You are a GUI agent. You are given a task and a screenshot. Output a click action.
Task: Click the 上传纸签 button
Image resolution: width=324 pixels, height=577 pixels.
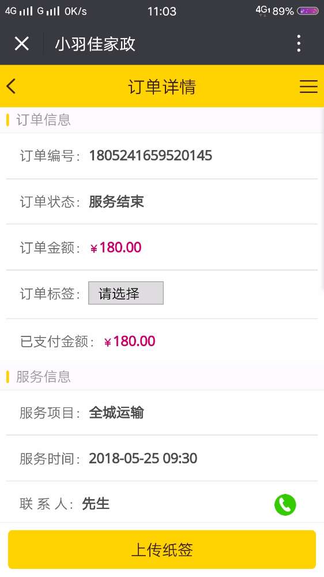(x=162, y=549)
